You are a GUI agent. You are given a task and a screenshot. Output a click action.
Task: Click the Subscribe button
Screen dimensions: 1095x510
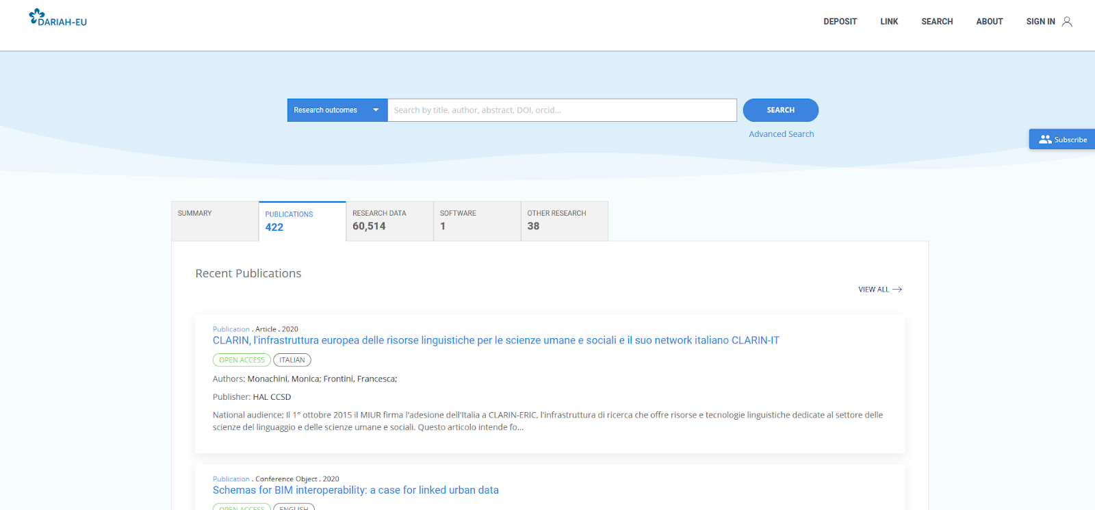1062,140
